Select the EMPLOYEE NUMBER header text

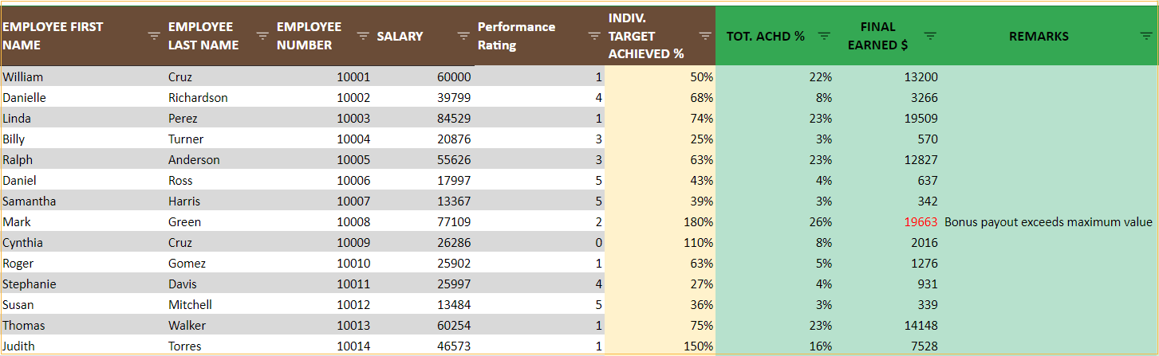[309, 36]
